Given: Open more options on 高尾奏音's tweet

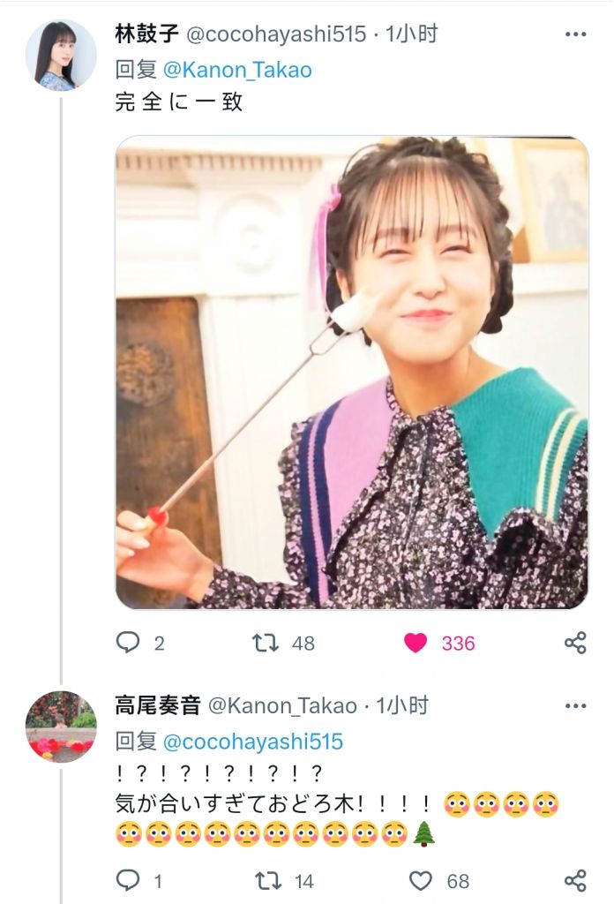Looking at the screenshot, I should (x=575, y=706).
